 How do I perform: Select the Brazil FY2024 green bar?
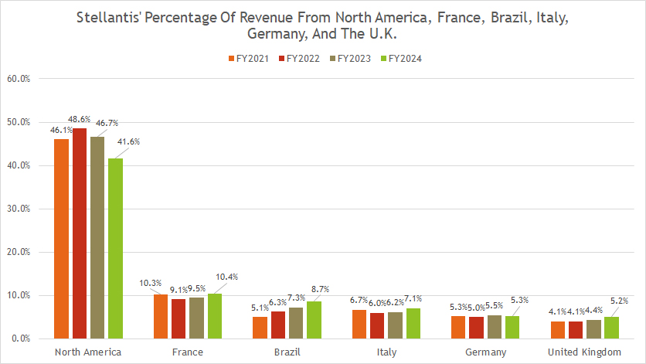pos(314,320)
